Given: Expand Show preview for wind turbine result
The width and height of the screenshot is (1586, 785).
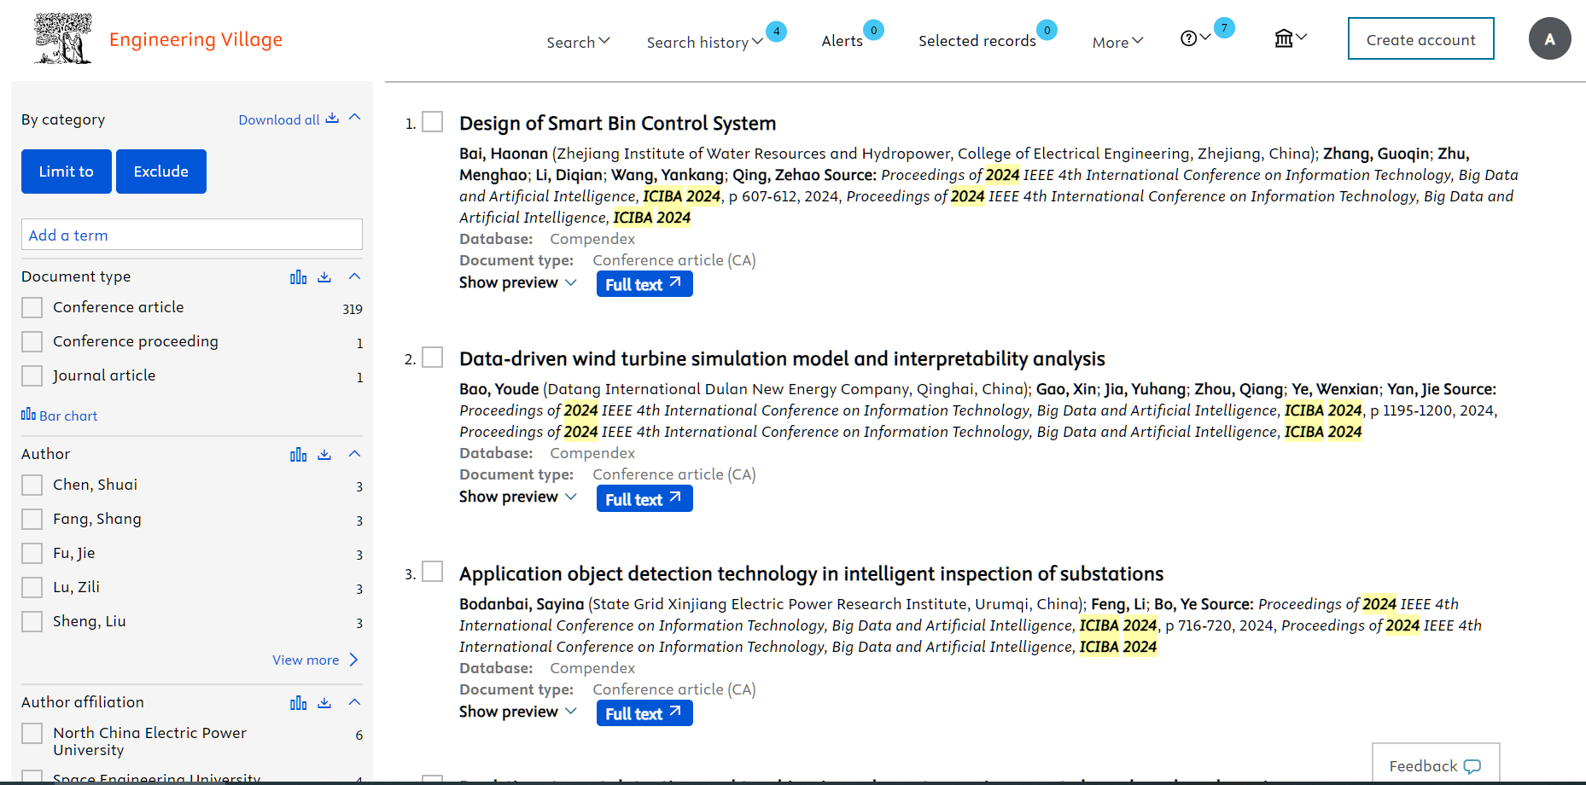Looking at the screenshot, I should tap(518, 497).
